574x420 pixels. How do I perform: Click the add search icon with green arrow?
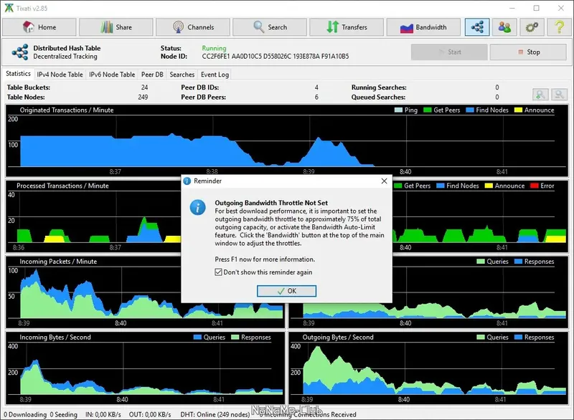541,95
